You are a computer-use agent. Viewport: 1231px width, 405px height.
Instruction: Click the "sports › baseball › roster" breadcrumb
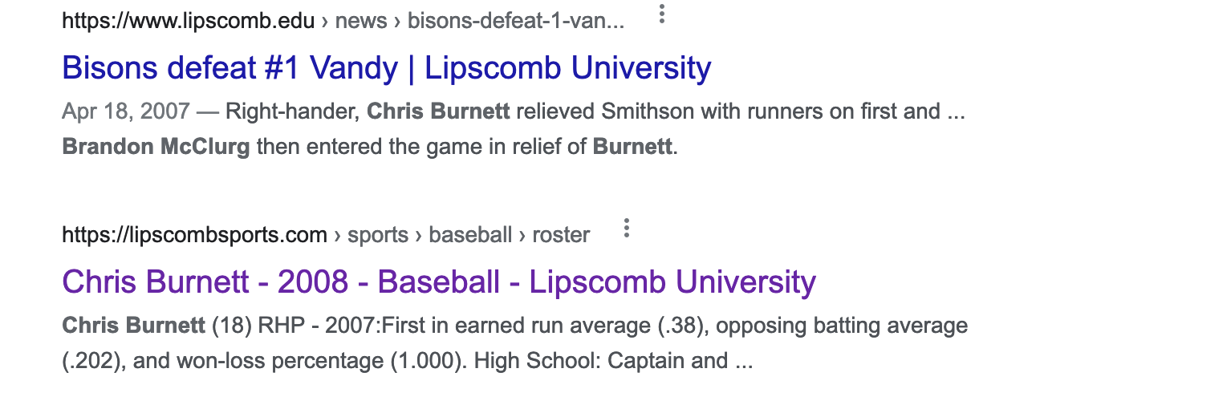pos(469,235)
